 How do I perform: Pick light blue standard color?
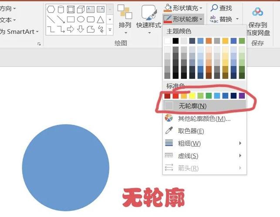[x=217, y=95]
